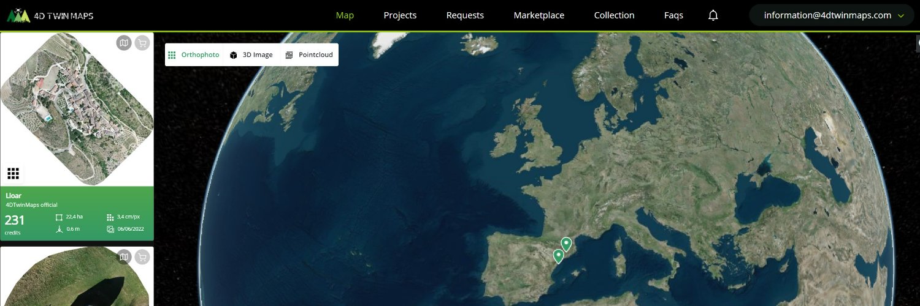Screen dimensions: 920x306
Task: Open the Marketplace section
Action: pos(539,15)
